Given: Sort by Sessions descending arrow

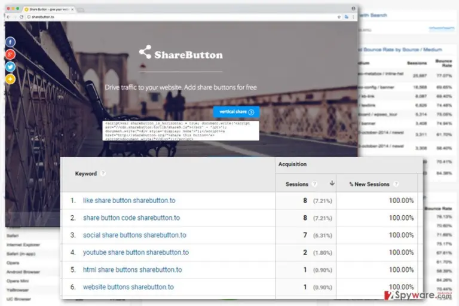Looking at the screenshot, I should tap(332, 183).
